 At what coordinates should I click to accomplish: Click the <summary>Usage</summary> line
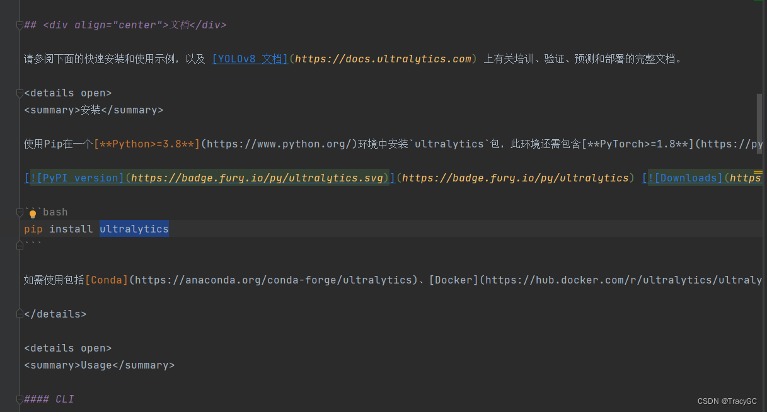tap(100, 365)
